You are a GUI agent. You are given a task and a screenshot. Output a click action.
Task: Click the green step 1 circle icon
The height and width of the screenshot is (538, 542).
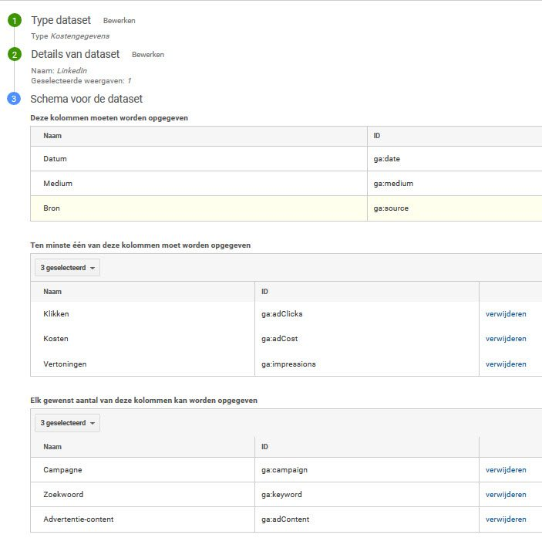pyautogui.click(x=15, y=20)
